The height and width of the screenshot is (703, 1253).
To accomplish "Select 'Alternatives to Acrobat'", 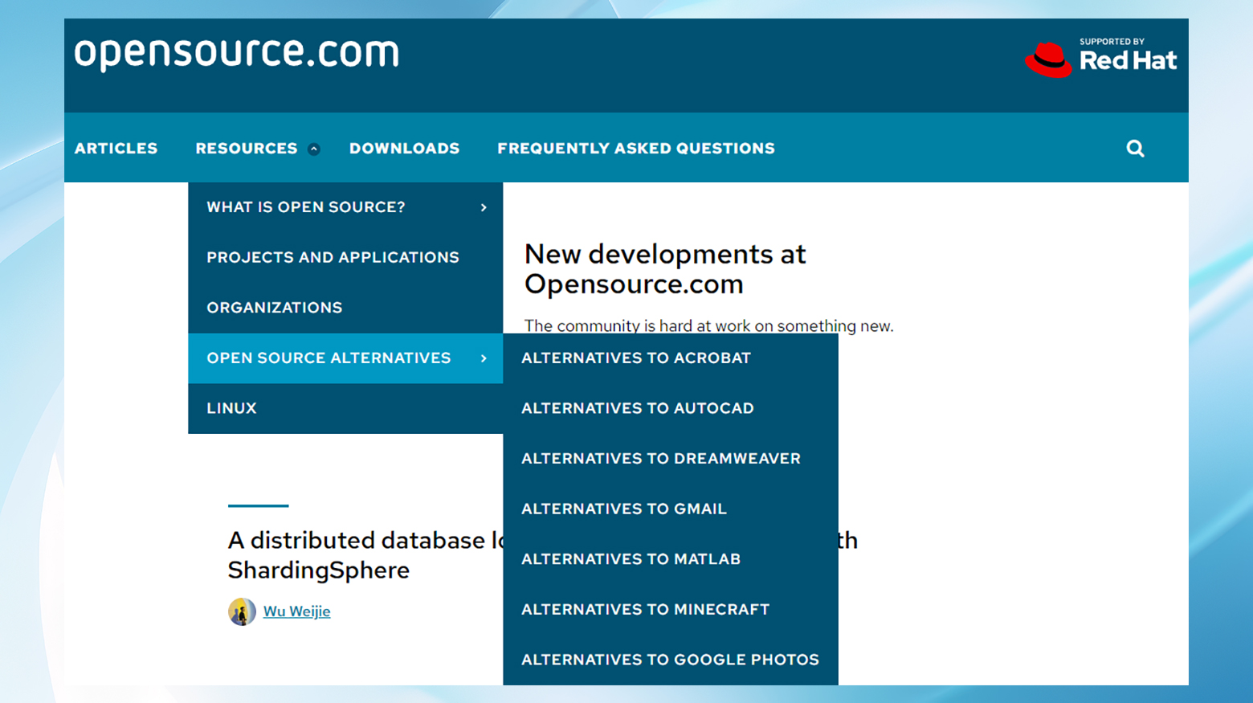I will tap(636, 358).
